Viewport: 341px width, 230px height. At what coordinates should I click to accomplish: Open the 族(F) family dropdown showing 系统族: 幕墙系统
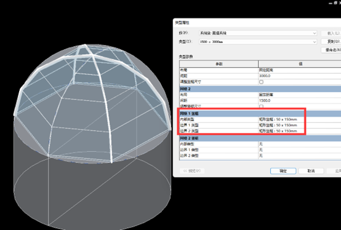pyautogui.click(x=258, y=33)
